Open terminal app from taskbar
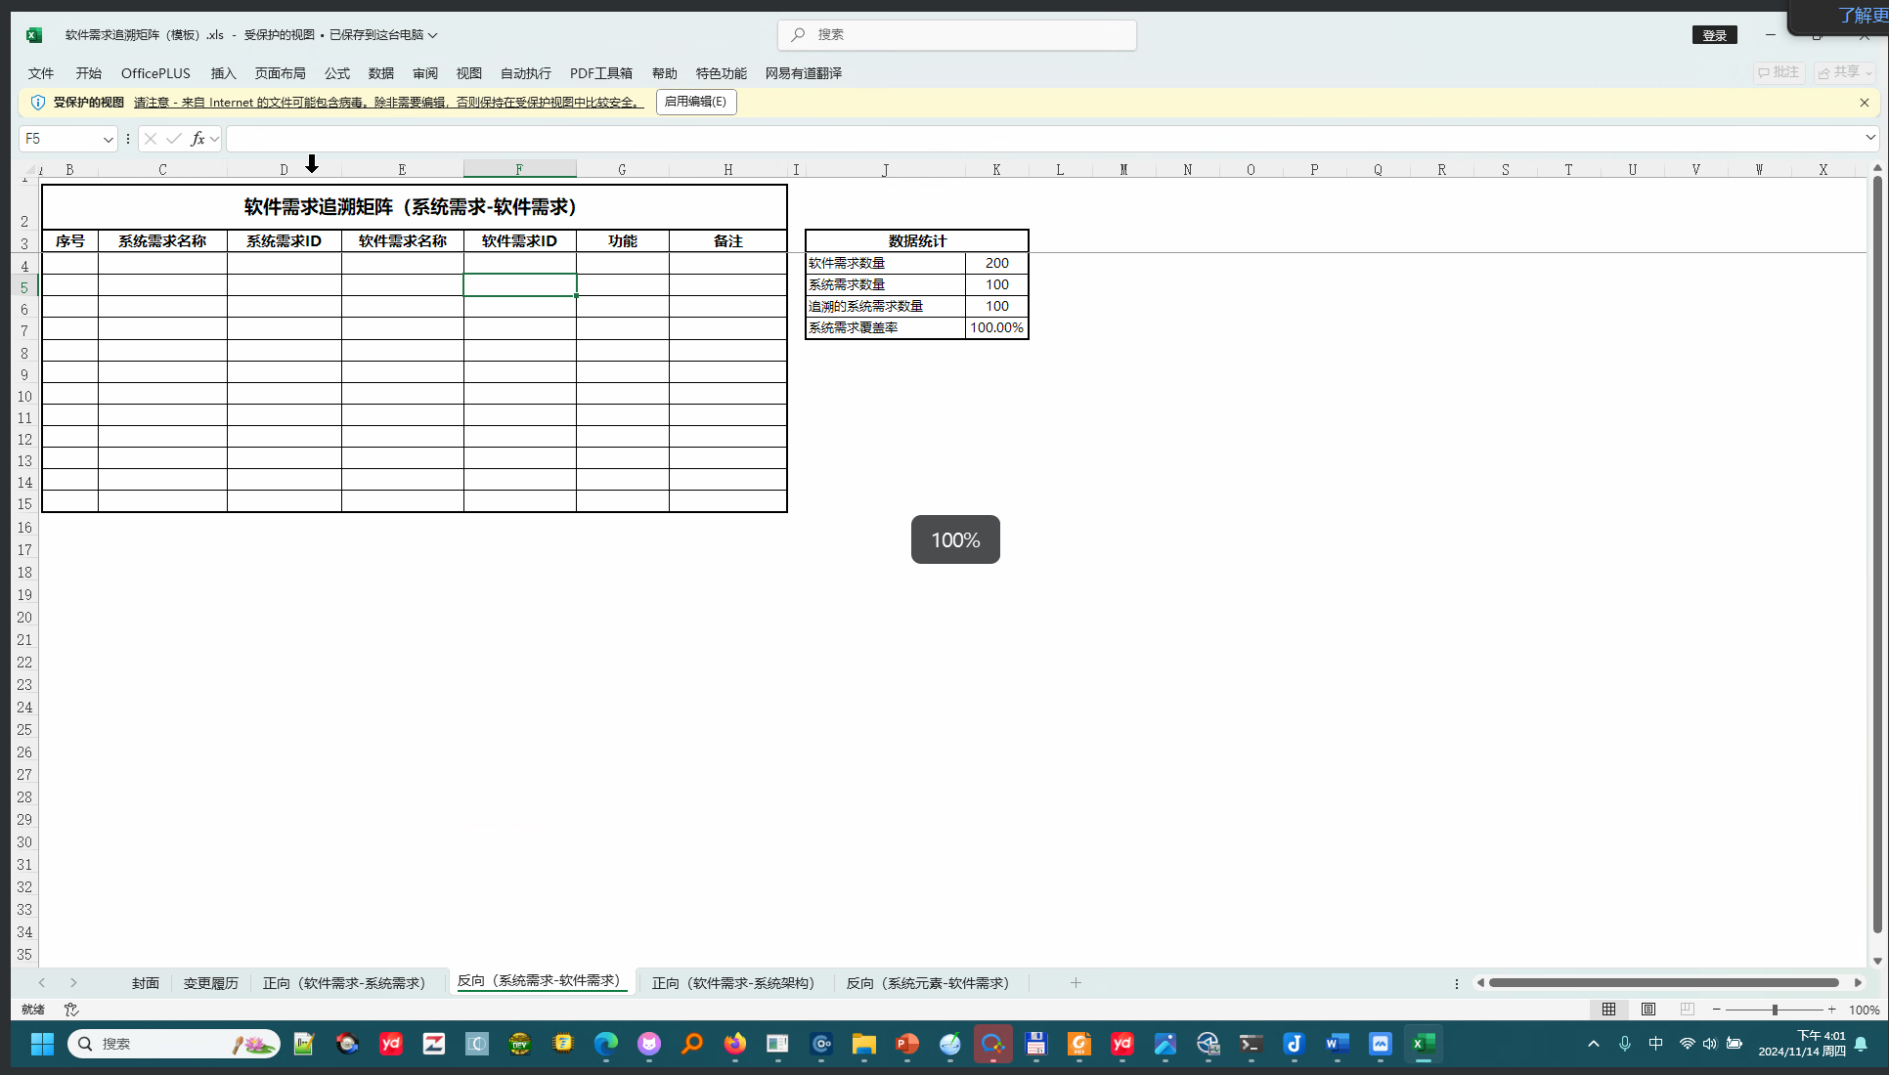 point(1251,1044)
